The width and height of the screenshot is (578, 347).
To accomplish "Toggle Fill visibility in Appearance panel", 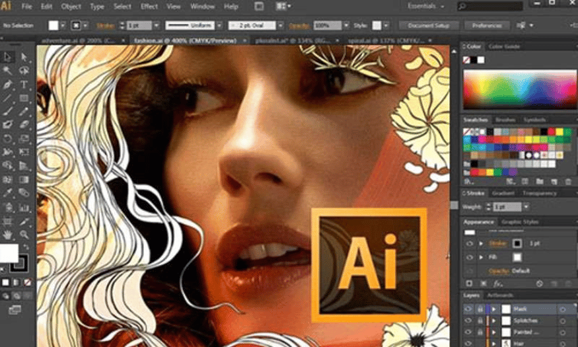I will pos(469,257).
